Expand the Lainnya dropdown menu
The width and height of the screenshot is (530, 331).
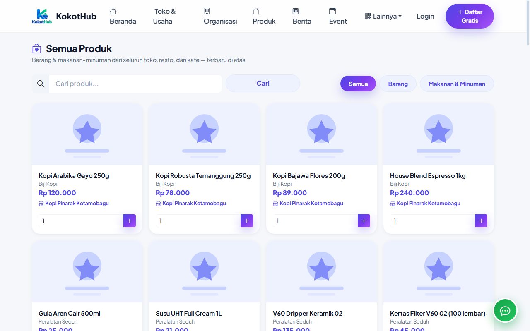383,16
